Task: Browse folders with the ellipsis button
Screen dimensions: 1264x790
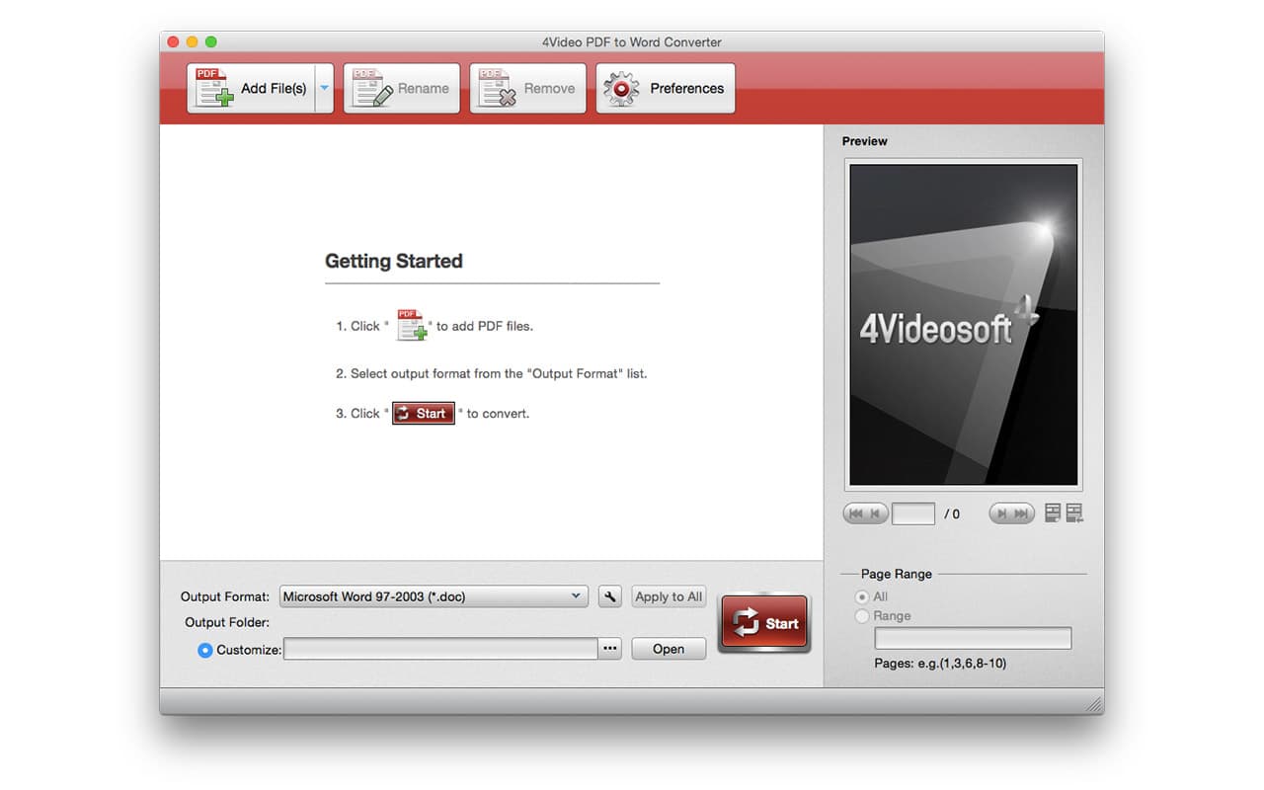Action: 610,649
